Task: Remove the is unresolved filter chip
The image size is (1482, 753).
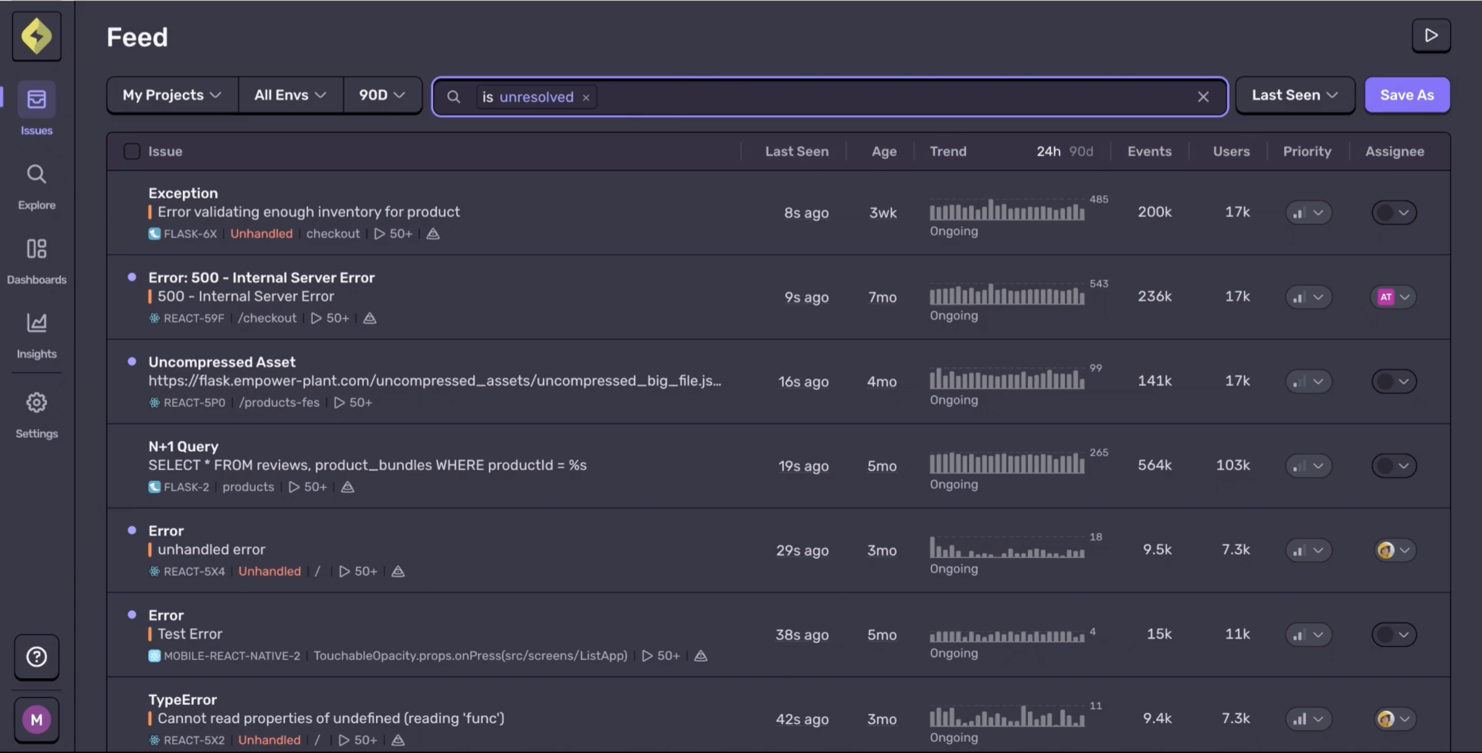Action: click(586, 97)
